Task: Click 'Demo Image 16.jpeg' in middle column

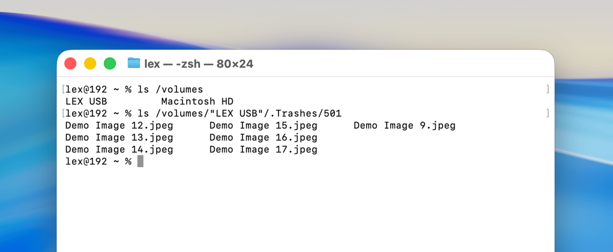Action: point(263,137)
